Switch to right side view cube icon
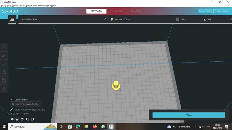Screen dimensions: 232x130 click(32, 119)
